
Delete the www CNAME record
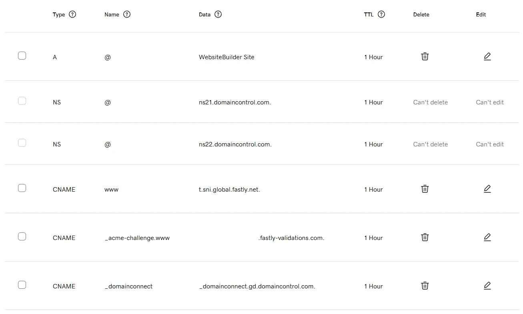click(x=425, y=189)
